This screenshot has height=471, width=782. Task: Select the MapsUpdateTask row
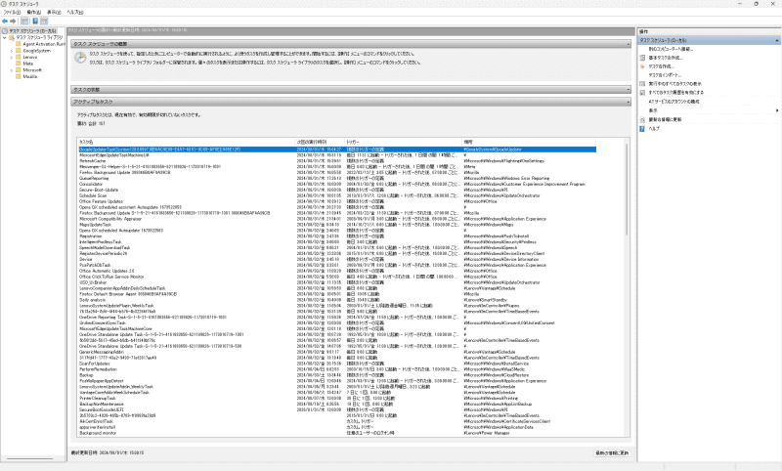pos(337,225)
